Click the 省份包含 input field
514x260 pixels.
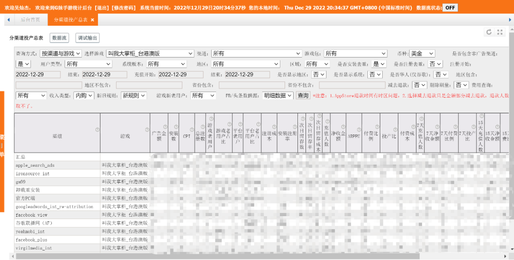252,85
